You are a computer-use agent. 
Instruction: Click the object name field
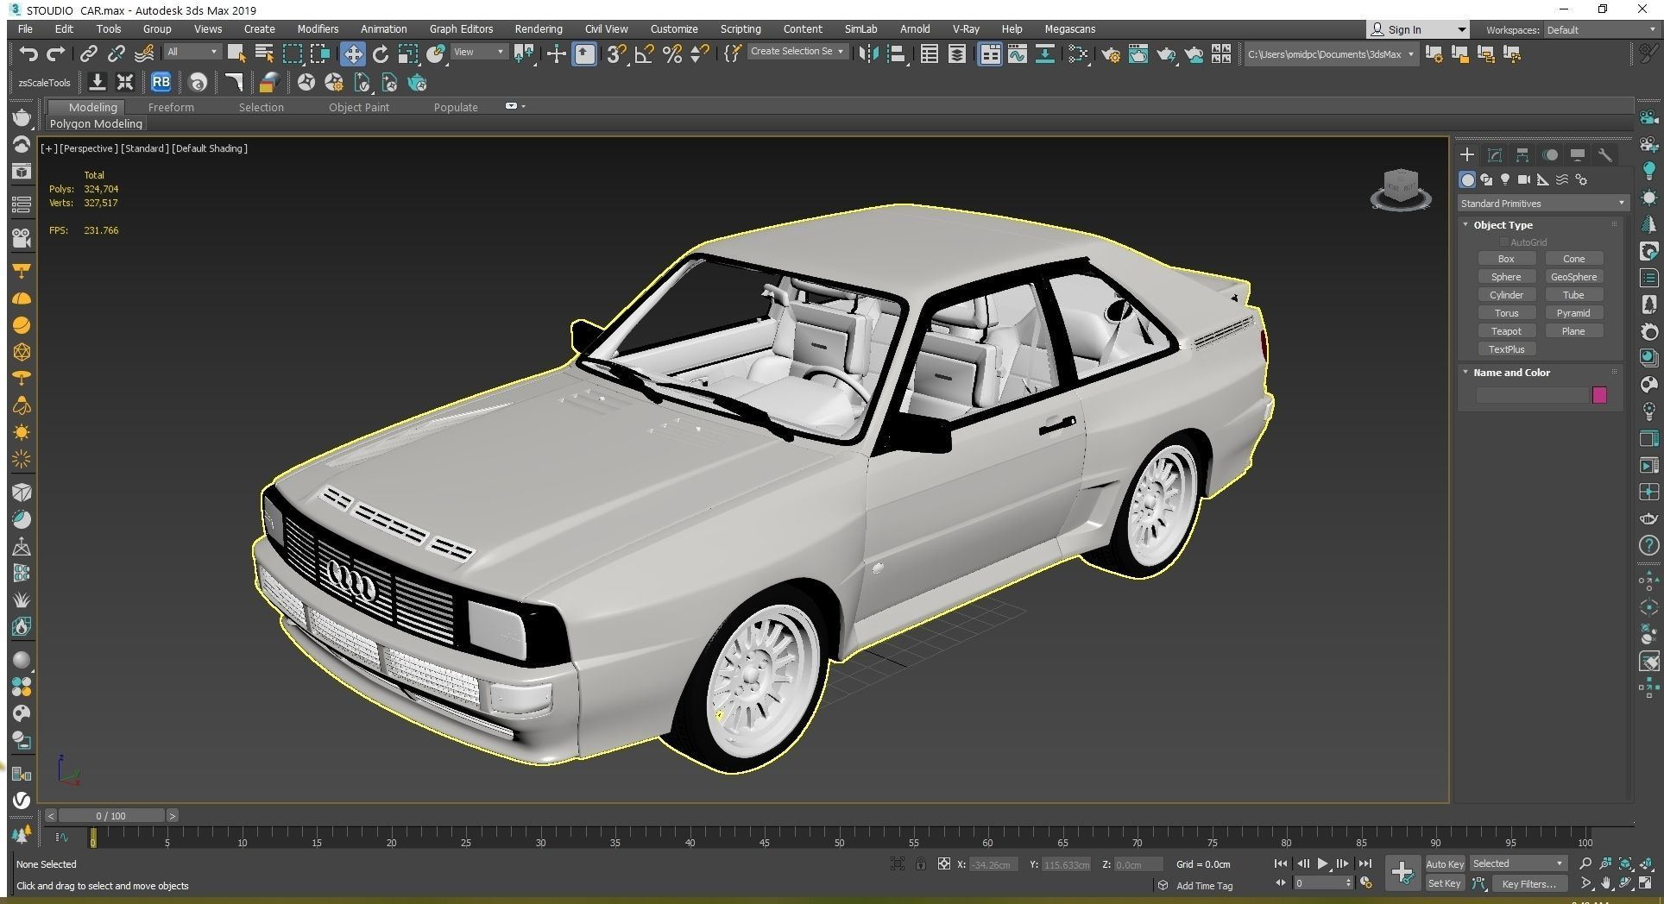click(x=1533, y=395)
